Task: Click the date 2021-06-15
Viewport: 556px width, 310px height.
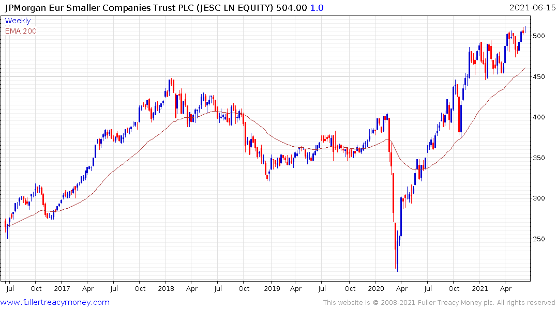Action: (532, 8)
